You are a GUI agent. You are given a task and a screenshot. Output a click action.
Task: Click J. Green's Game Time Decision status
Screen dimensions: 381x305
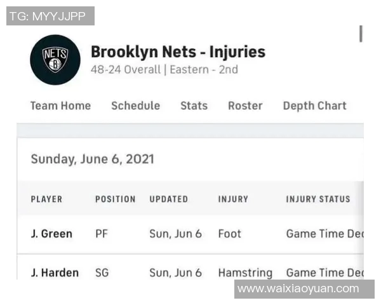324,233
